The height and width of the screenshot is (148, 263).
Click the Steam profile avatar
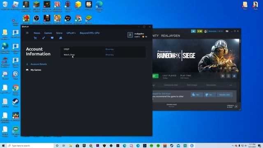point(205,31)
